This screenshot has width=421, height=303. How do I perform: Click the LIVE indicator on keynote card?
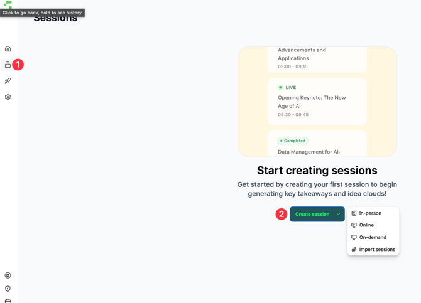coord(287,88)
